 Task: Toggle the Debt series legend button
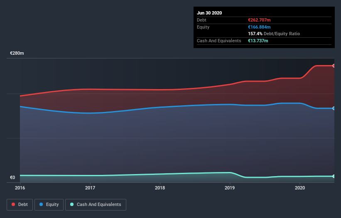(20, 205)
